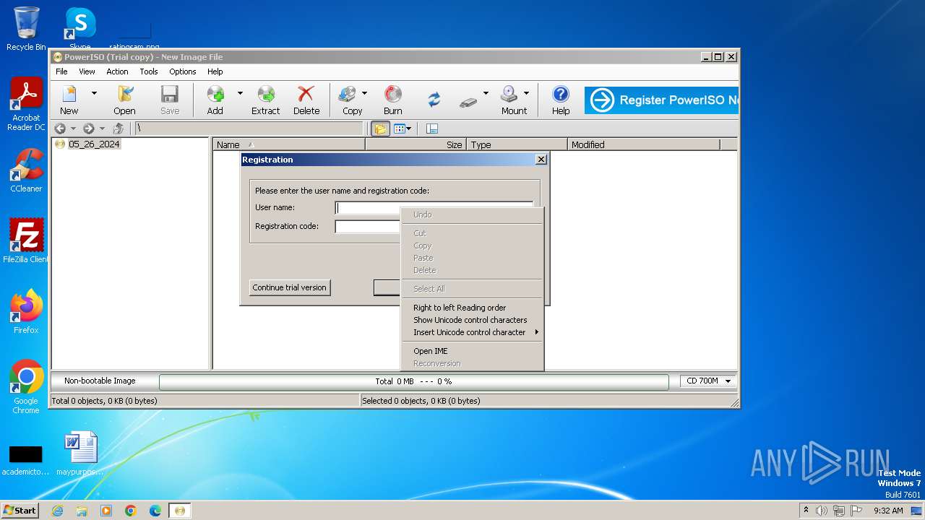Screen dimensions: 925x520
Task: Open Chrome from the taskbar
Action: click(131, 511)
